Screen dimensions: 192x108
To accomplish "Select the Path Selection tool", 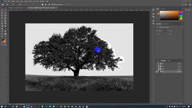I will coord(5,31).
